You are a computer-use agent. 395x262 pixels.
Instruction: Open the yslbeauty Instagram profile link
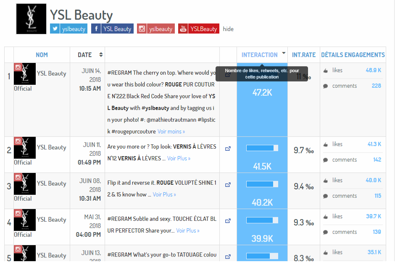click(161, 29)
